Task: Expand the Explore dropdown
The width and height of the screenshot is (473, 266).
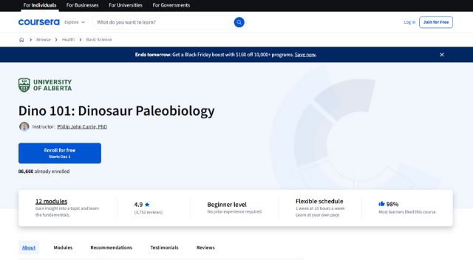Action: coord(75,22)
